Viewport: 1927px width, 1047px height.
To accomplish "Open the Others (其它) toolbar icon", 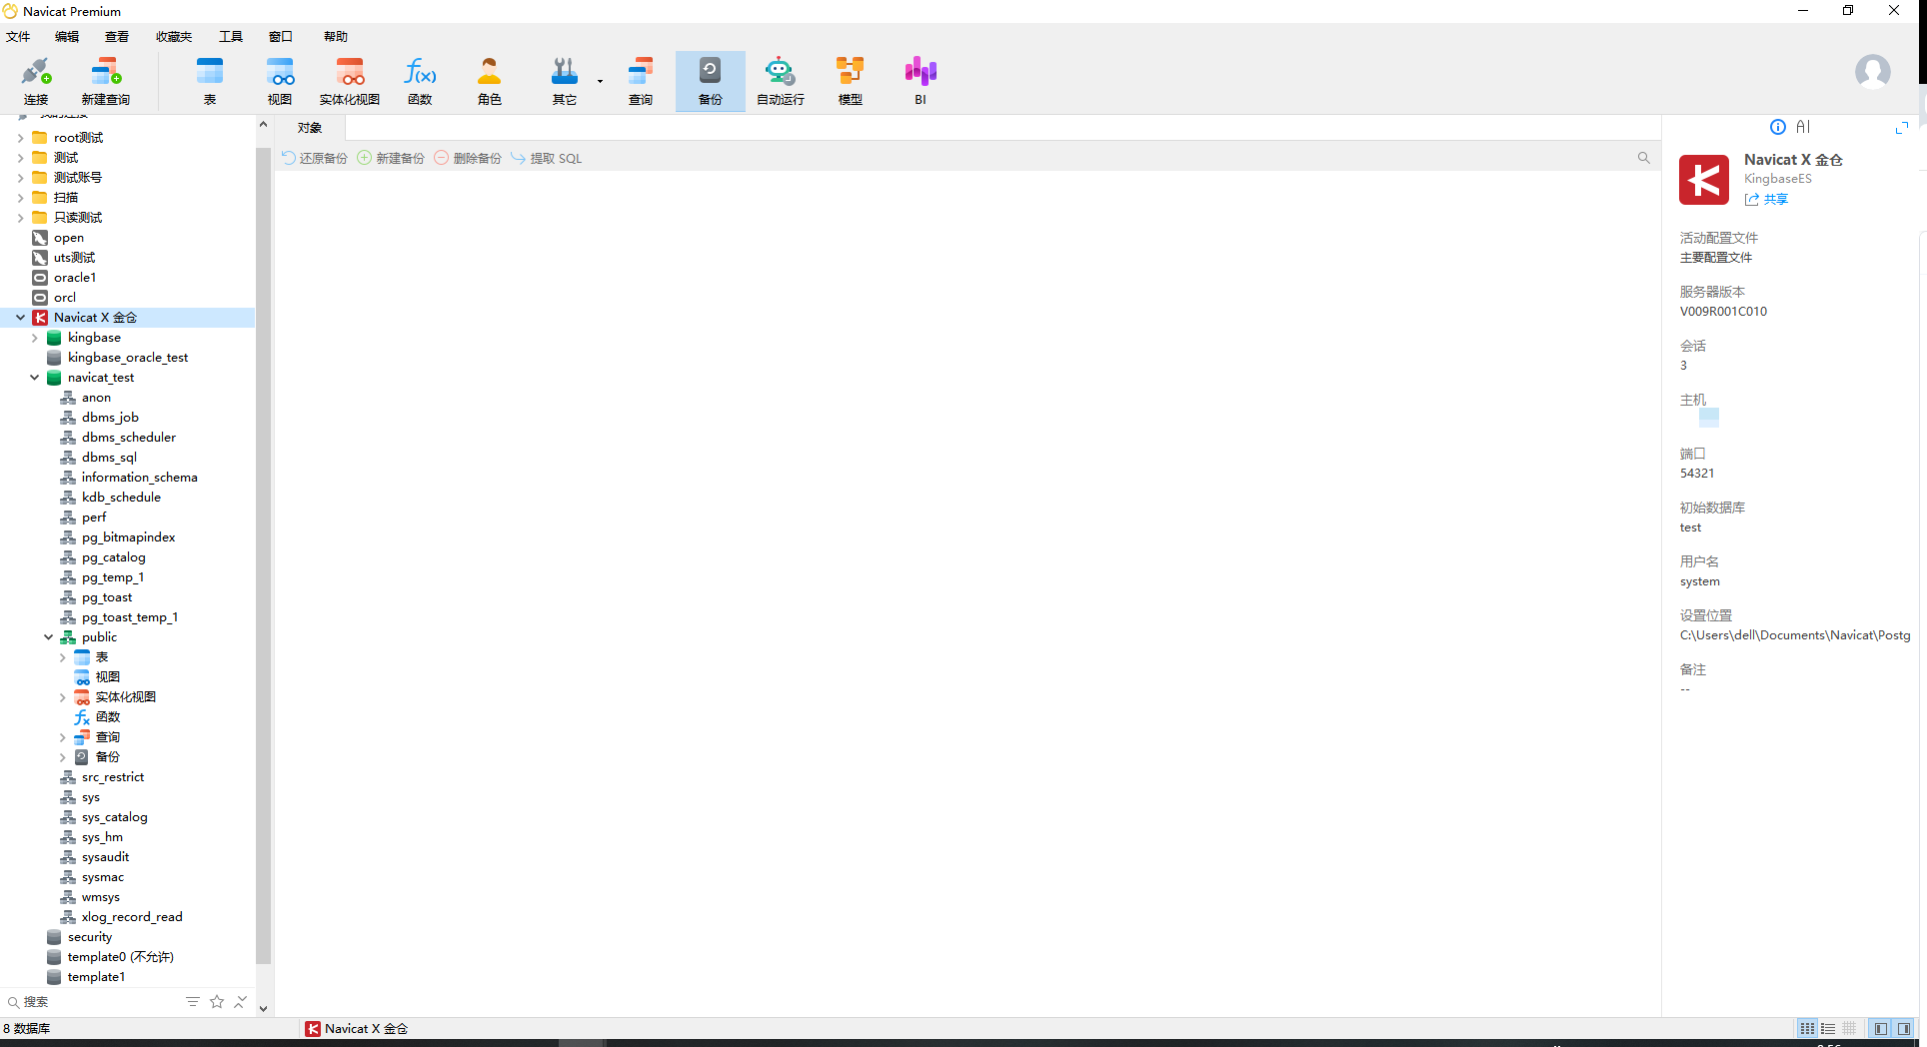I will pos(565,81).
